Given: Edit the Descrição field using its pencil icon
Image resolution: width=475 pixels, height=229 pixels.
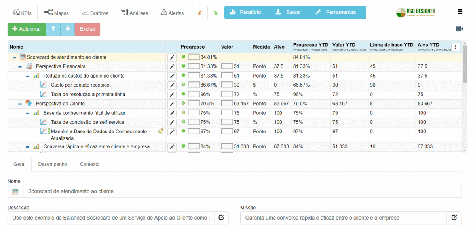Looking at the screenshot, I should click(x=221, y=218).
